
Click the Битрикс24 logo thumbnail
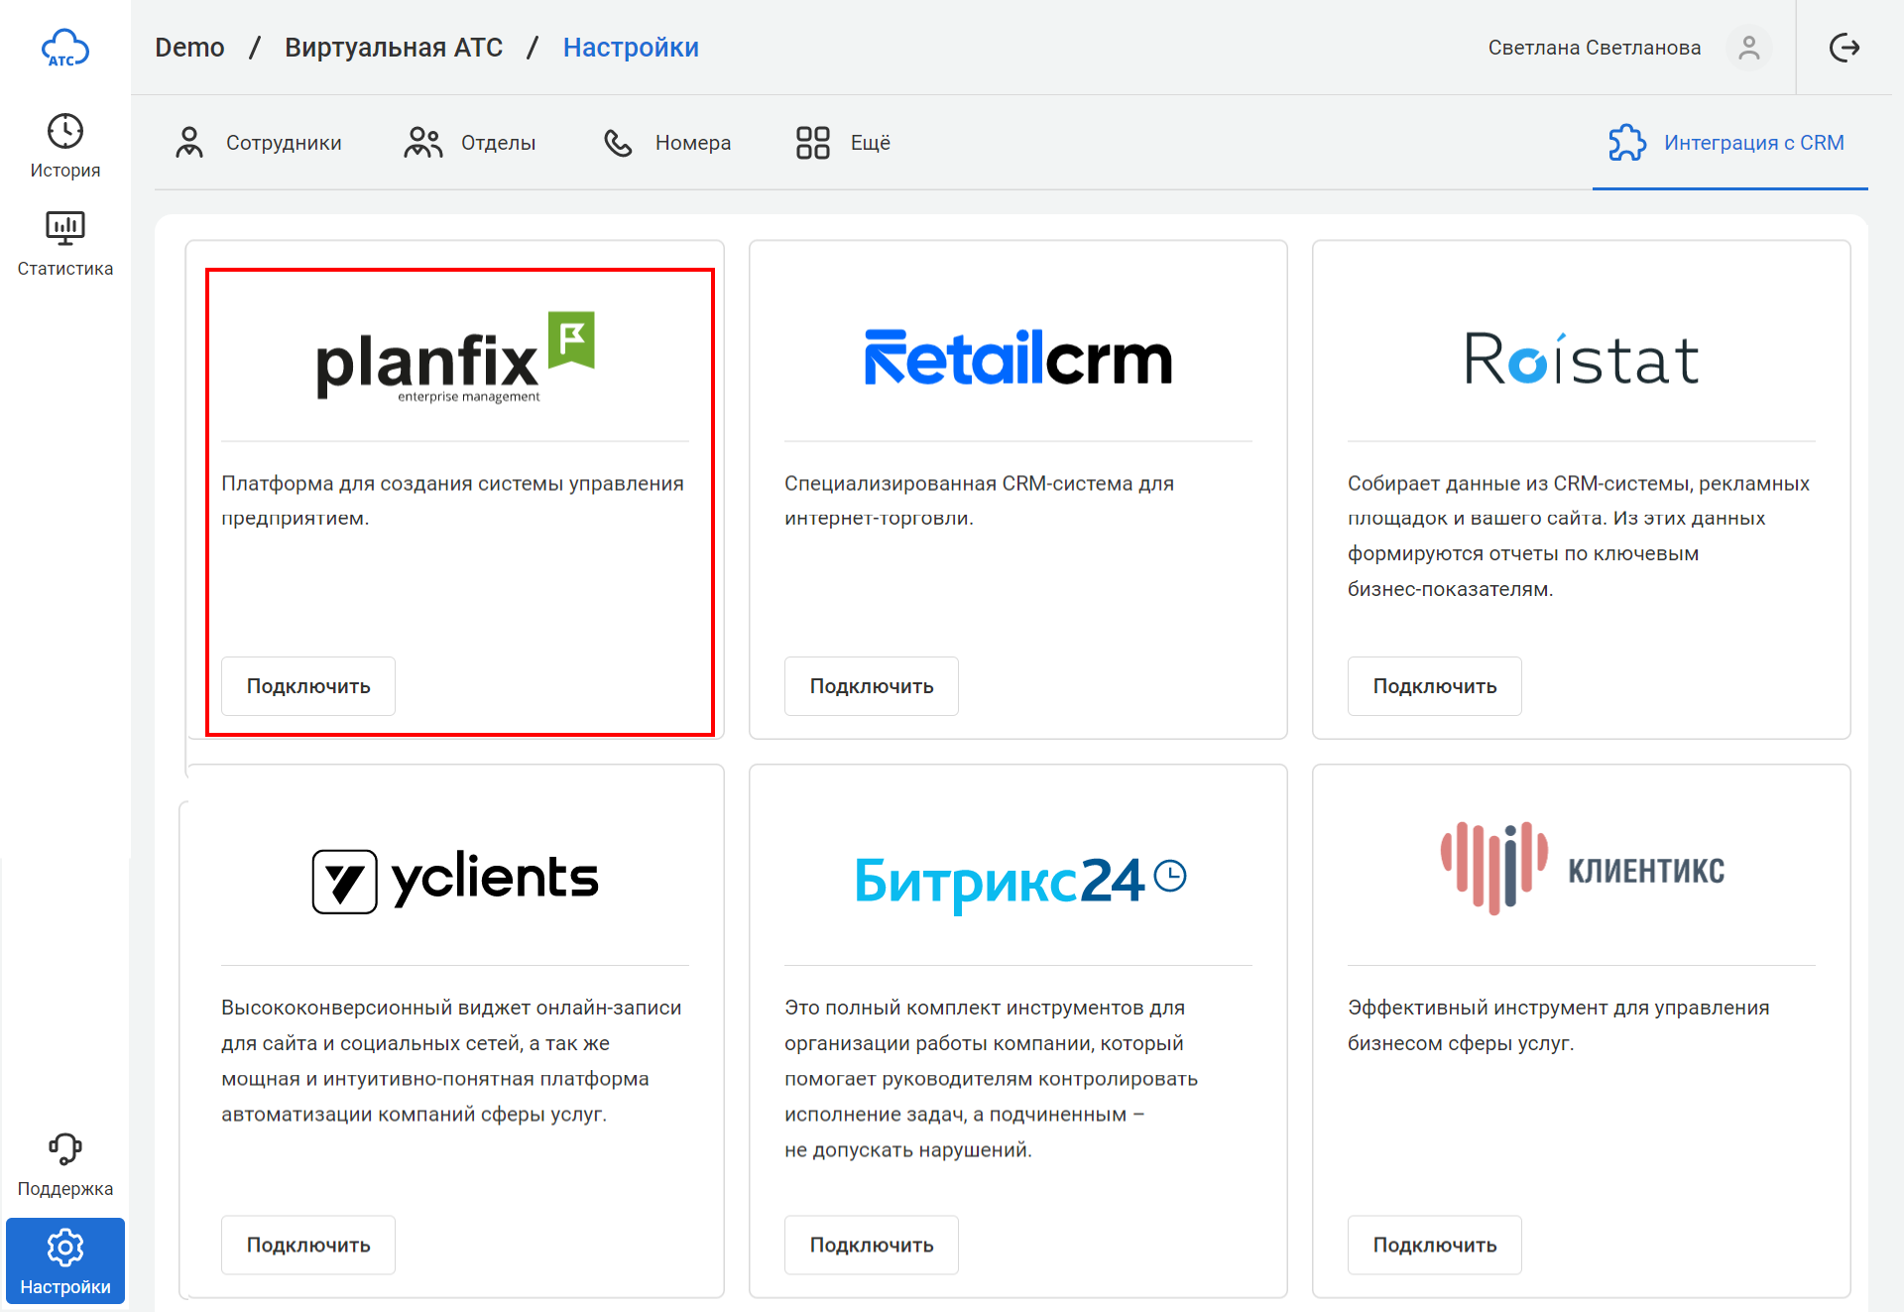1018,880
